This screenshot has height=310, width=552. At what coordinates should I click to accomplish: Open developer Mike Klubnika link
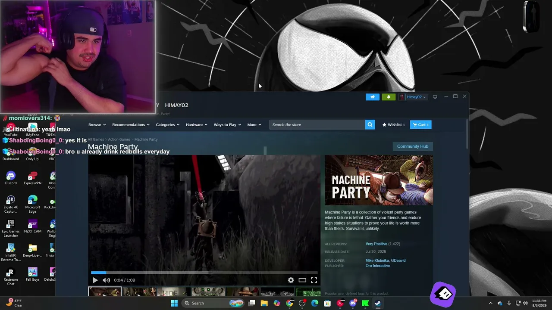coord(377,260)
